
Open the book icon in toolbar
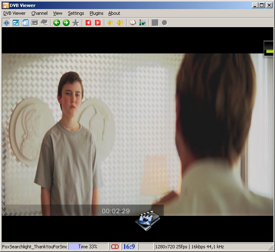pos(133,23)
